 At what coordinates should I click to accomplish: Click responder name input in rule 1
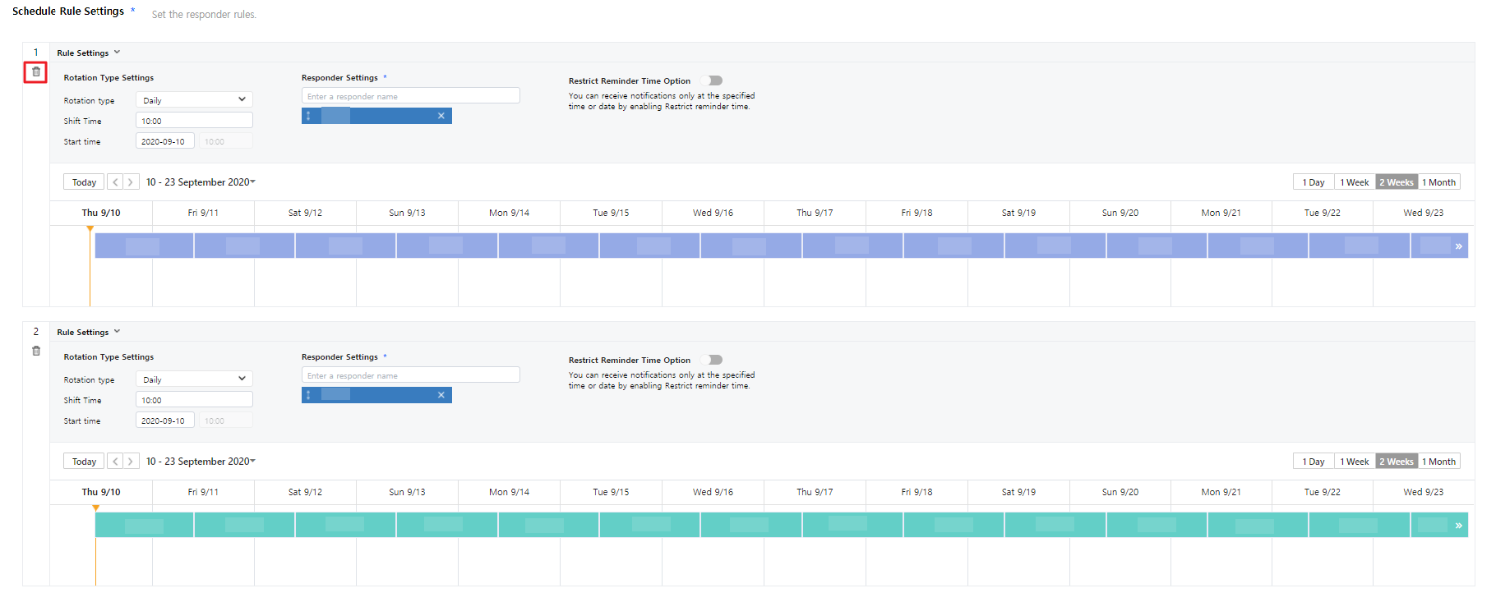coord(410,96)
